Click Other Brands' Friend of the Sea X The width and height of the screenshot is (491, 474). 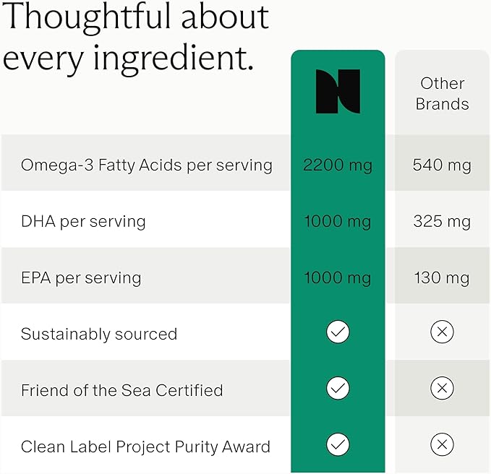[x=442, y=389]
